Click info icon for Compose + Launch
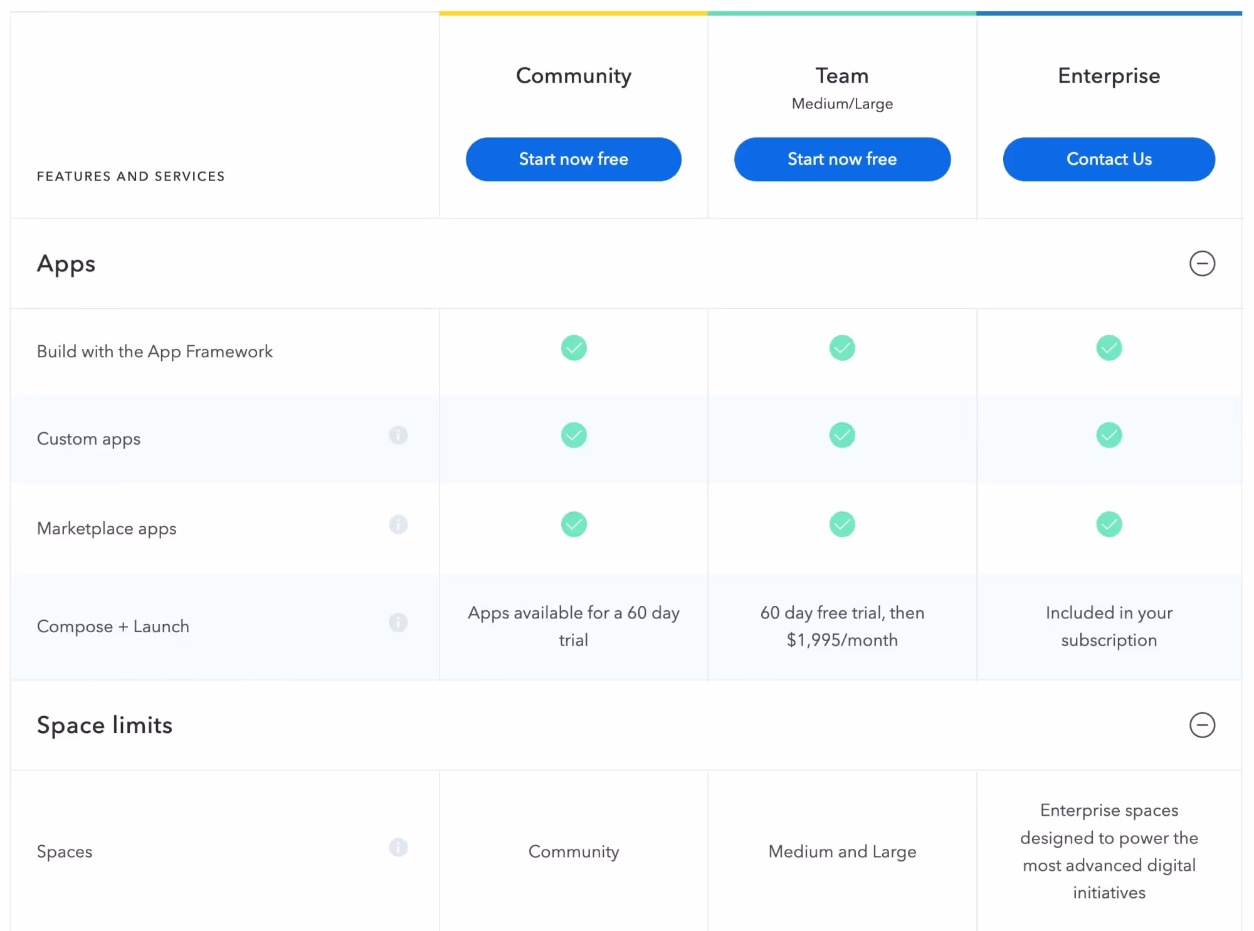The image size is (1254, 931). pyautogui.click(x=398, y=622)
